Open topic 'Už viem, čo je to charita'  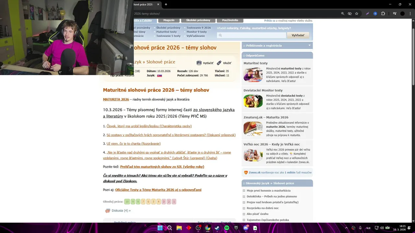(x=134, y=144)
